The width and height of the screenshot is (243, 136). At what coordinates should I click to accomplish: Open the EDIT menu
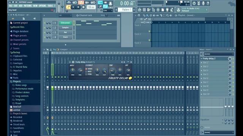coord(16,6)
